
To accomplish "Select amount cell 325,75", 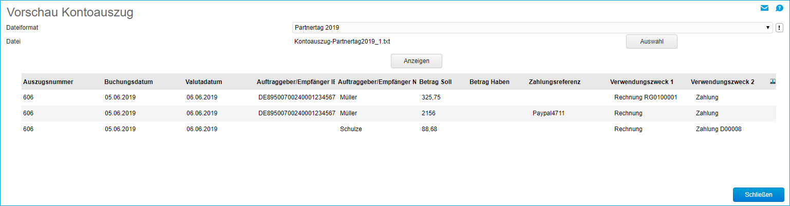I will [431, 97].
